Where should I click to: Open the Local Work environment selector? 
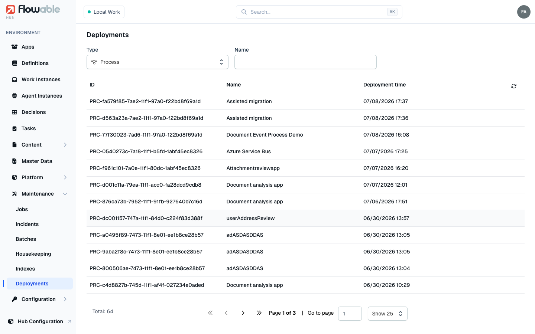pyautogui.click(x=104, y=12)
